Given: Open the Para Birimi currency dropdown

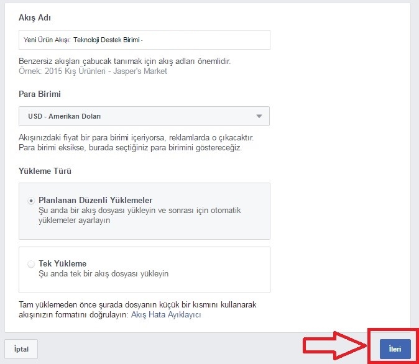Looking at the screenshot, I should [144, 116].
